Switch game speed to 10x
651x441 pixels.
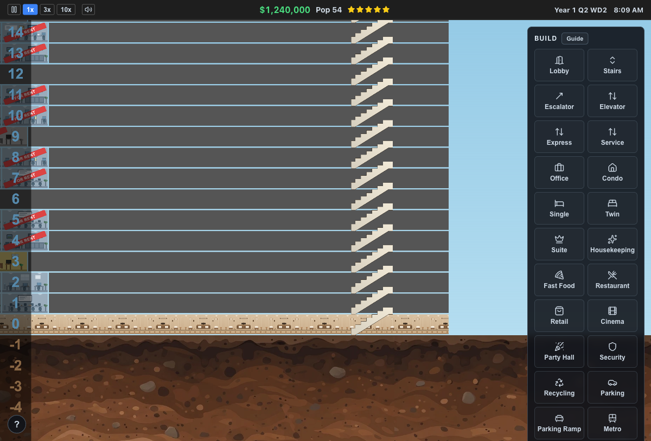[66, 10]
